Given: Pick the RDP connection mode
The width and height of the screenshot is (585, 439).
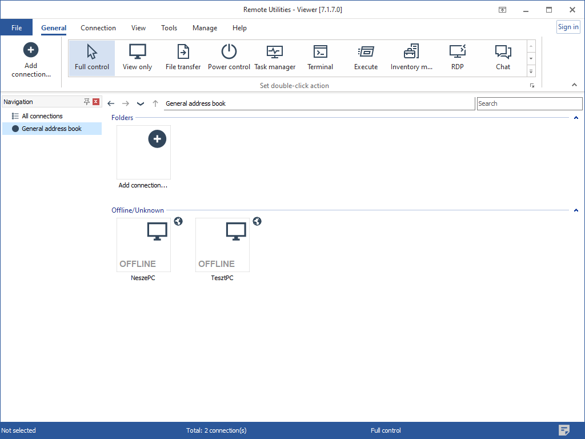Looking at the screenshot, I should coord(457,58).
